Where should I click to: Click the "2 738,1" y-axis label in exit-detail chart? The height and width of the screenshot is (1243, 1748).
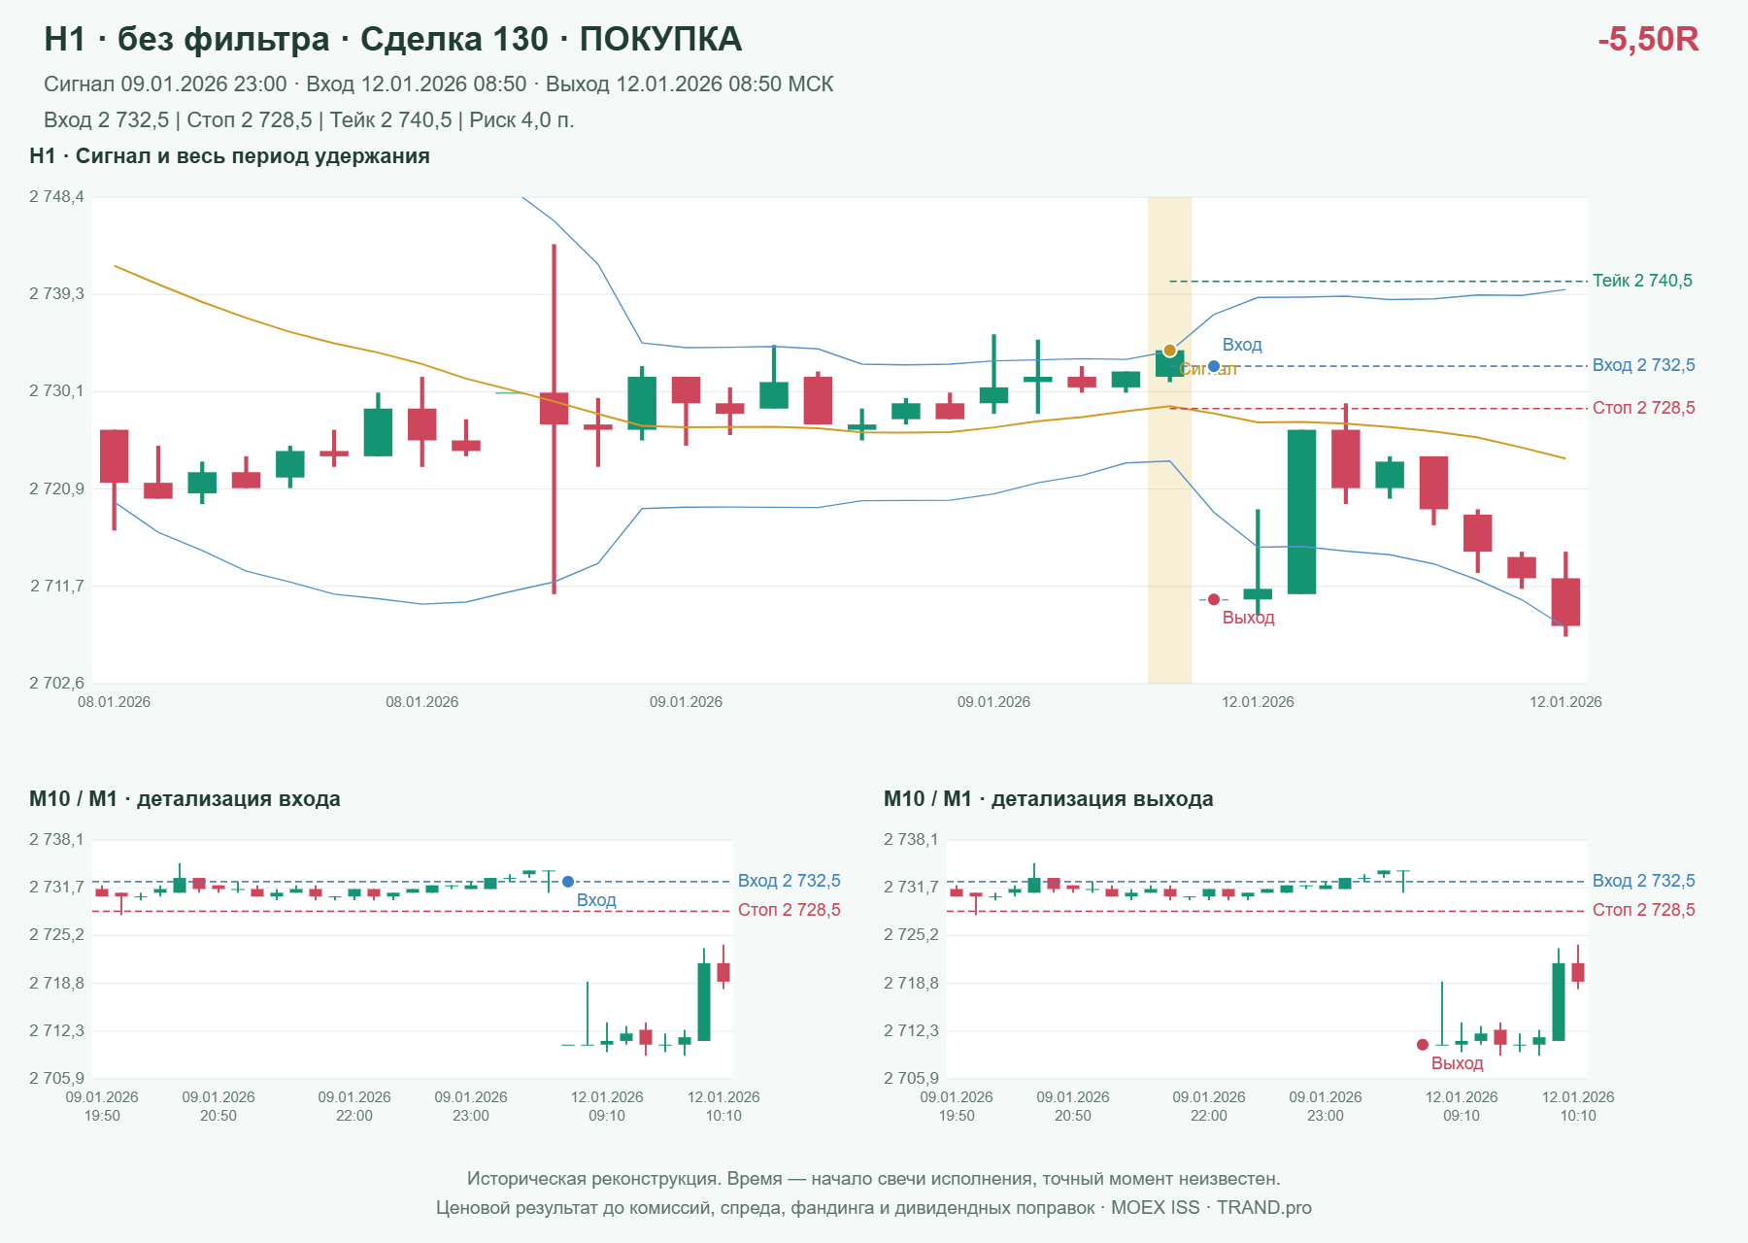tap(911, 840)
